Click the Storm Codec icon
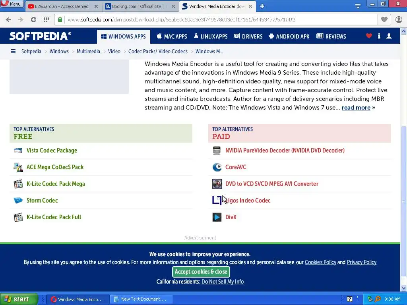The width and height of the screenshot is (407, 305). click(x=18, y=201)
